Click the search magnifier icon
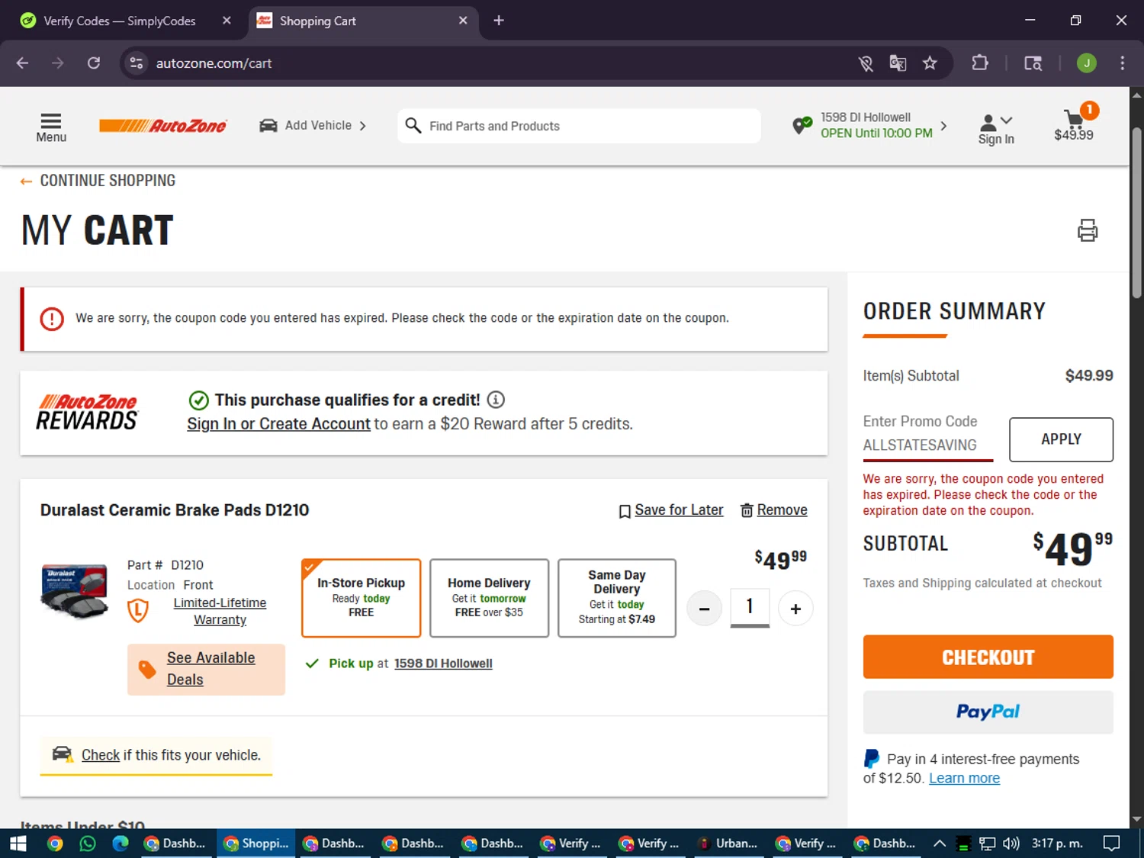 point(413,125)
